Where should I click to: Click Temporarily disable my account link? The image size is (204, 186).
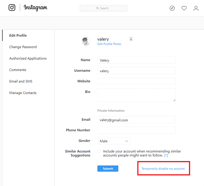tap(163, 169)
